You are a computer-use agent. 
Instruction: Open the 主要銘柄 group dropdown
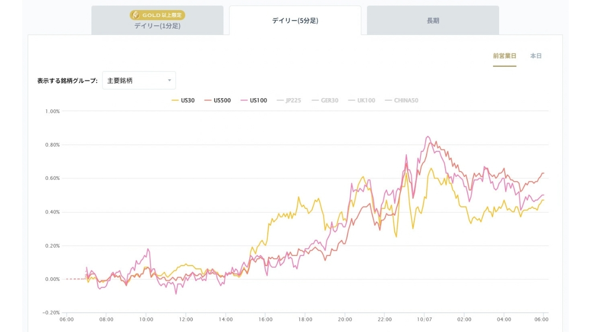[139, 80]
